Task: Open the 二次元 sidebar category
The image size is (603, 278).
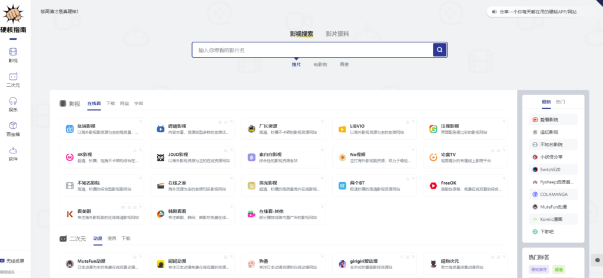Action: pos(13,79)
